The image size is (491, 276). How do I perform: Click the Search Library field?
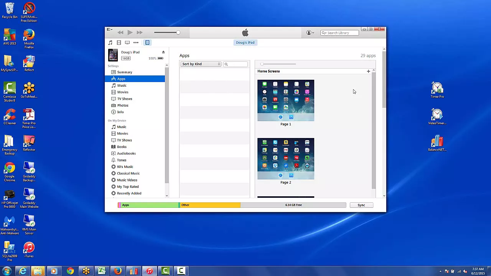[339, 33]
